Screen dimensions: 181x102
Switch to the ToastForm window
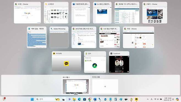[119, 62]
